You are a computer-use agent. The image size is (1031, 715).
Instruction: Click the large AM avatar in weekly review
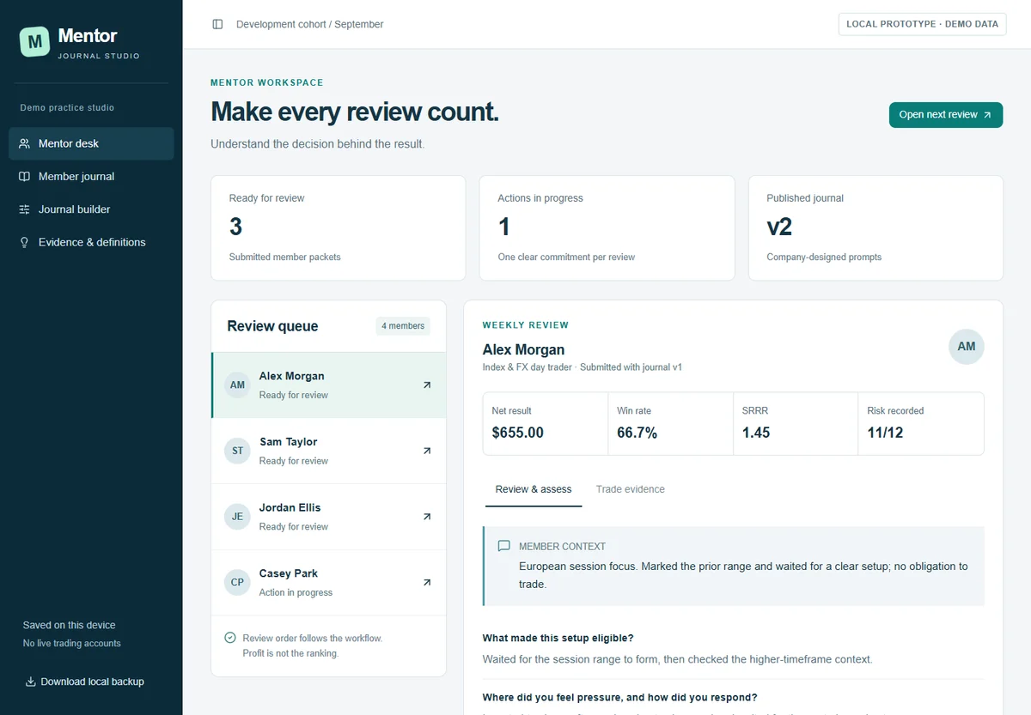click(967, 346)
